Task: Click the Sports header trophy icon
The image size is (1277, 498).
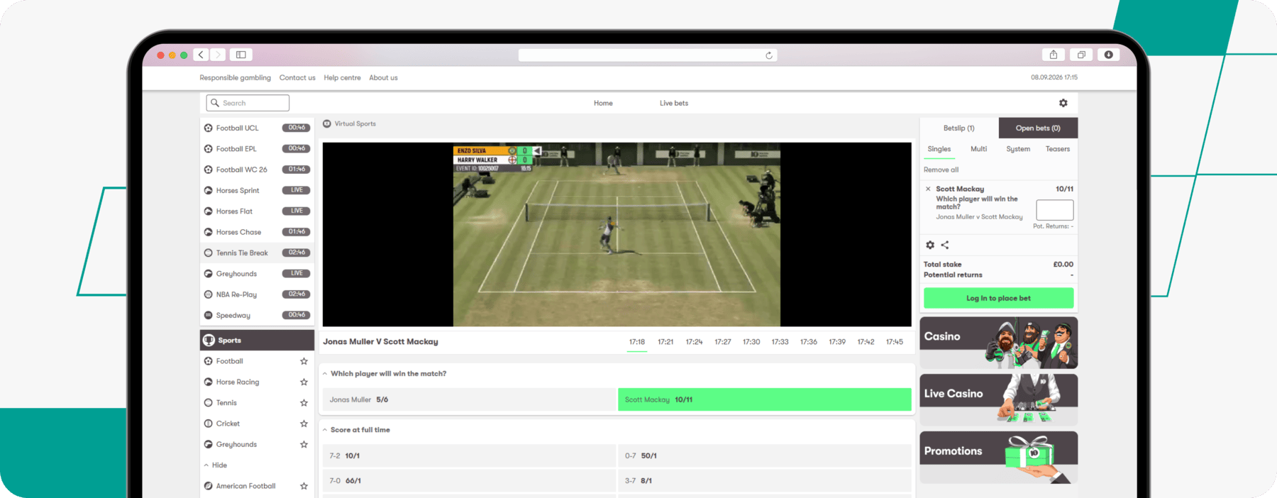Action: point(209,341)
